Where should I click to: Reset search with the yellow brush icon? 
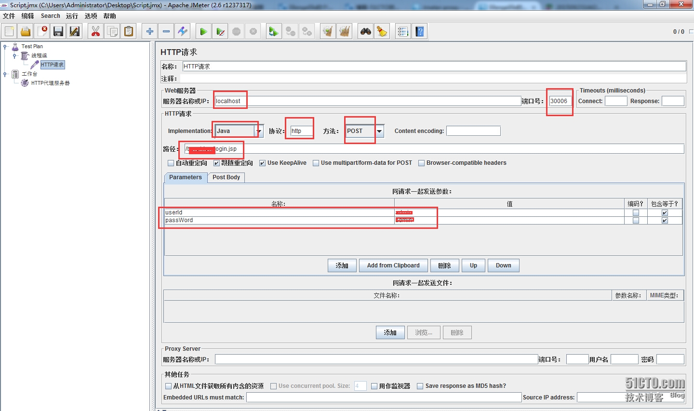pos(382,31)
